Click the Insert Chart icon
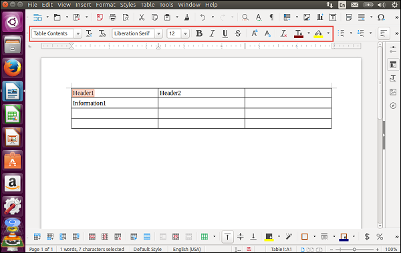 (319, 17)
